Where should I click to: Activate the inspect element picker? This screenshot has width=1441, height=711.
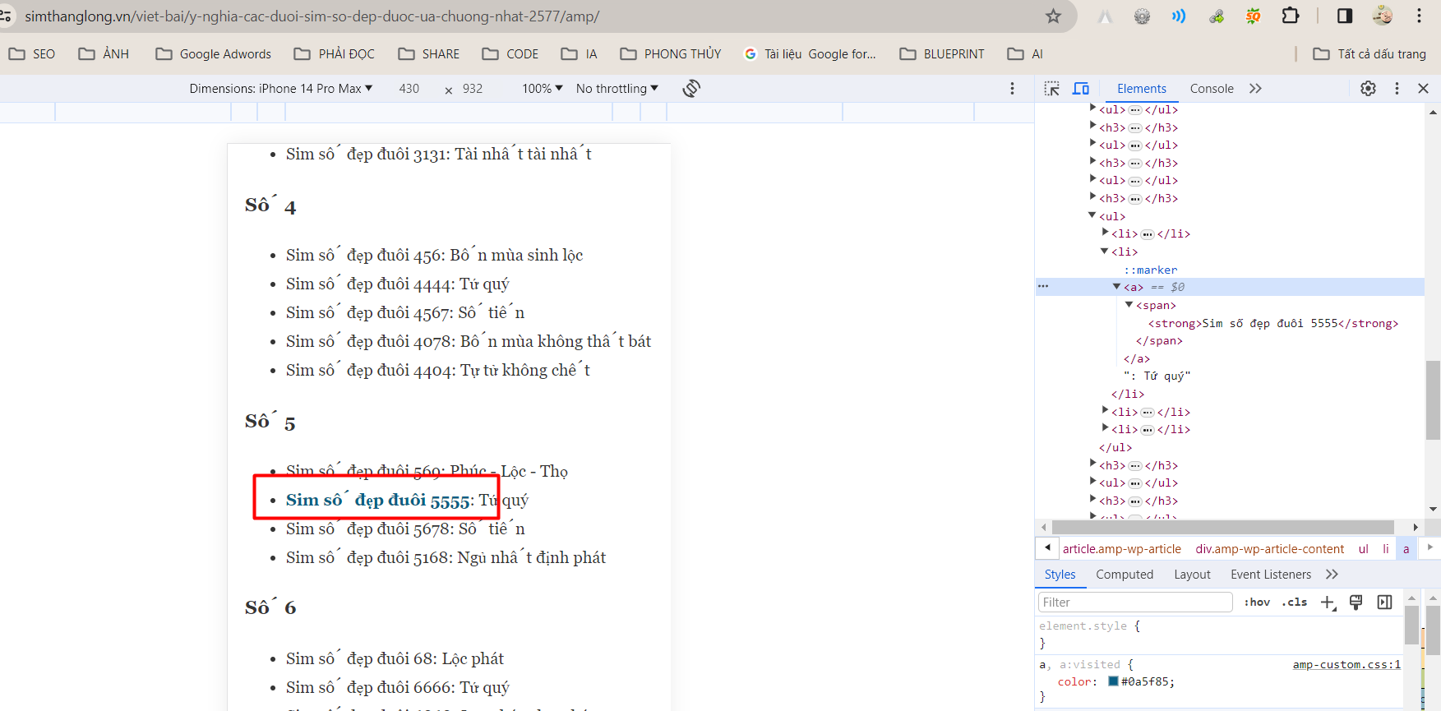pyautogui.click(x=1052, y=88)
